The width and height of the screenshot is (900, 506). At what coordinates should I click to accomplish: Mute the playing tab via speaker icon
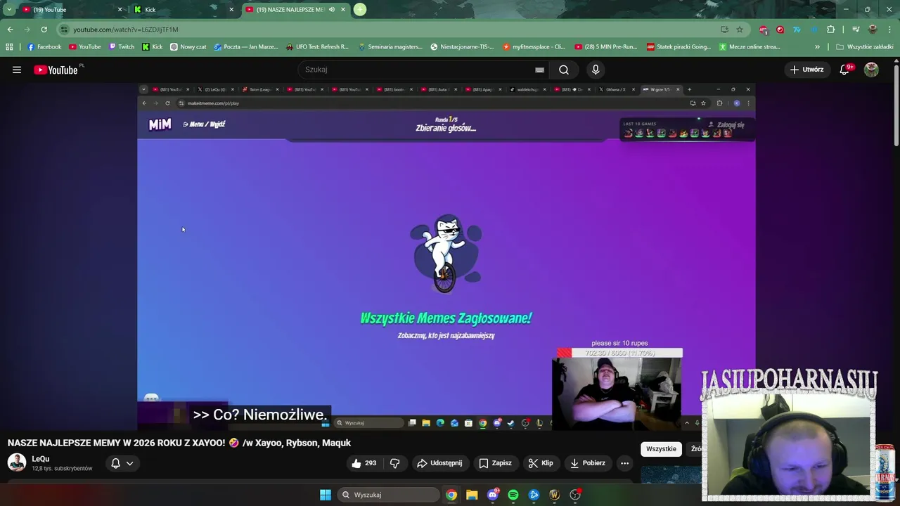click(332, 10)
